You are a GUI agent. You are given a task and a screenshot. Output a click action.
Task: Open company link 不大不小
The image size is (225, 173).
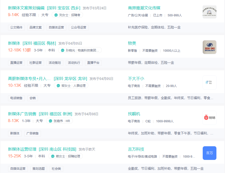(x=136, y=79)
